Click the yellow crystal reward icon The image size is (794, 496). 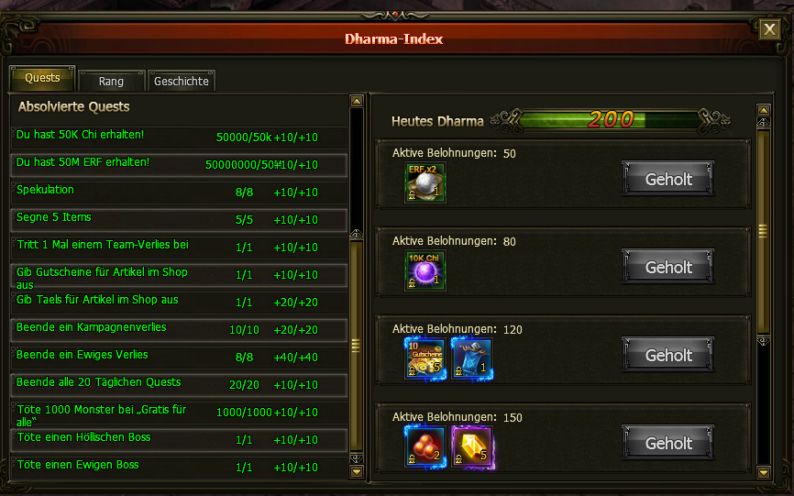point(472,446)
